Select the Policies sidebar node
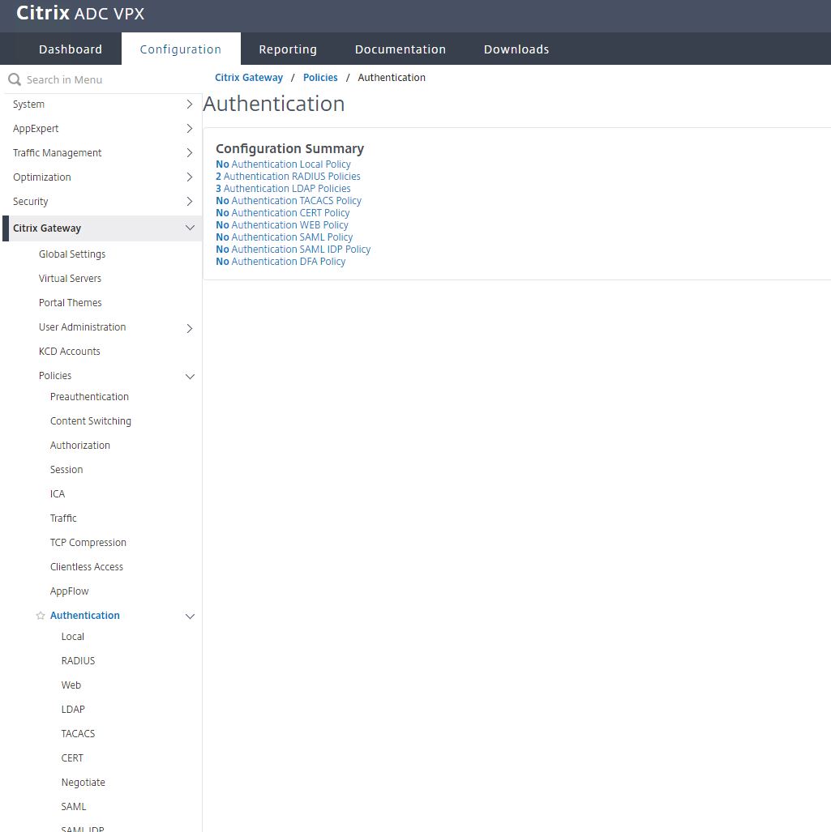This screenshot has width=831, height=832. point(54,376)
